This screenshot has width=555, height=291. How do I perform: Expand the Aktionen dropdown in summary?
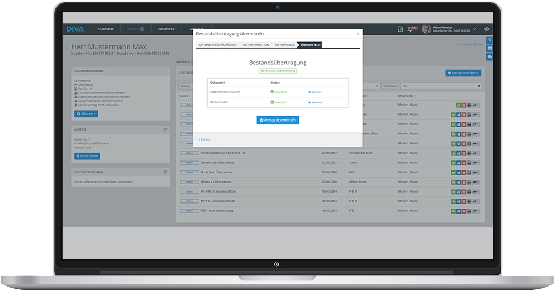click(x=86, y=113)
